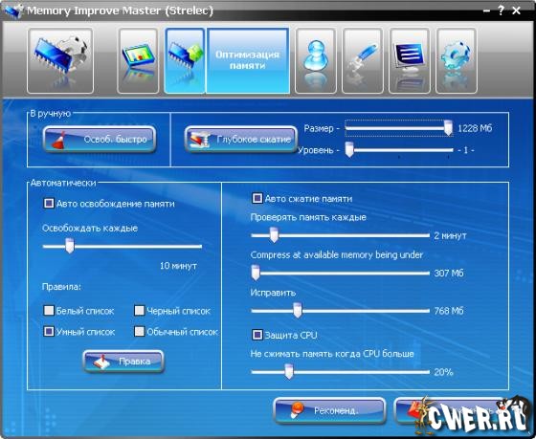536x439 pixels.
Task: Click the Рекоменд. button
Action: (x=330, y=410)
